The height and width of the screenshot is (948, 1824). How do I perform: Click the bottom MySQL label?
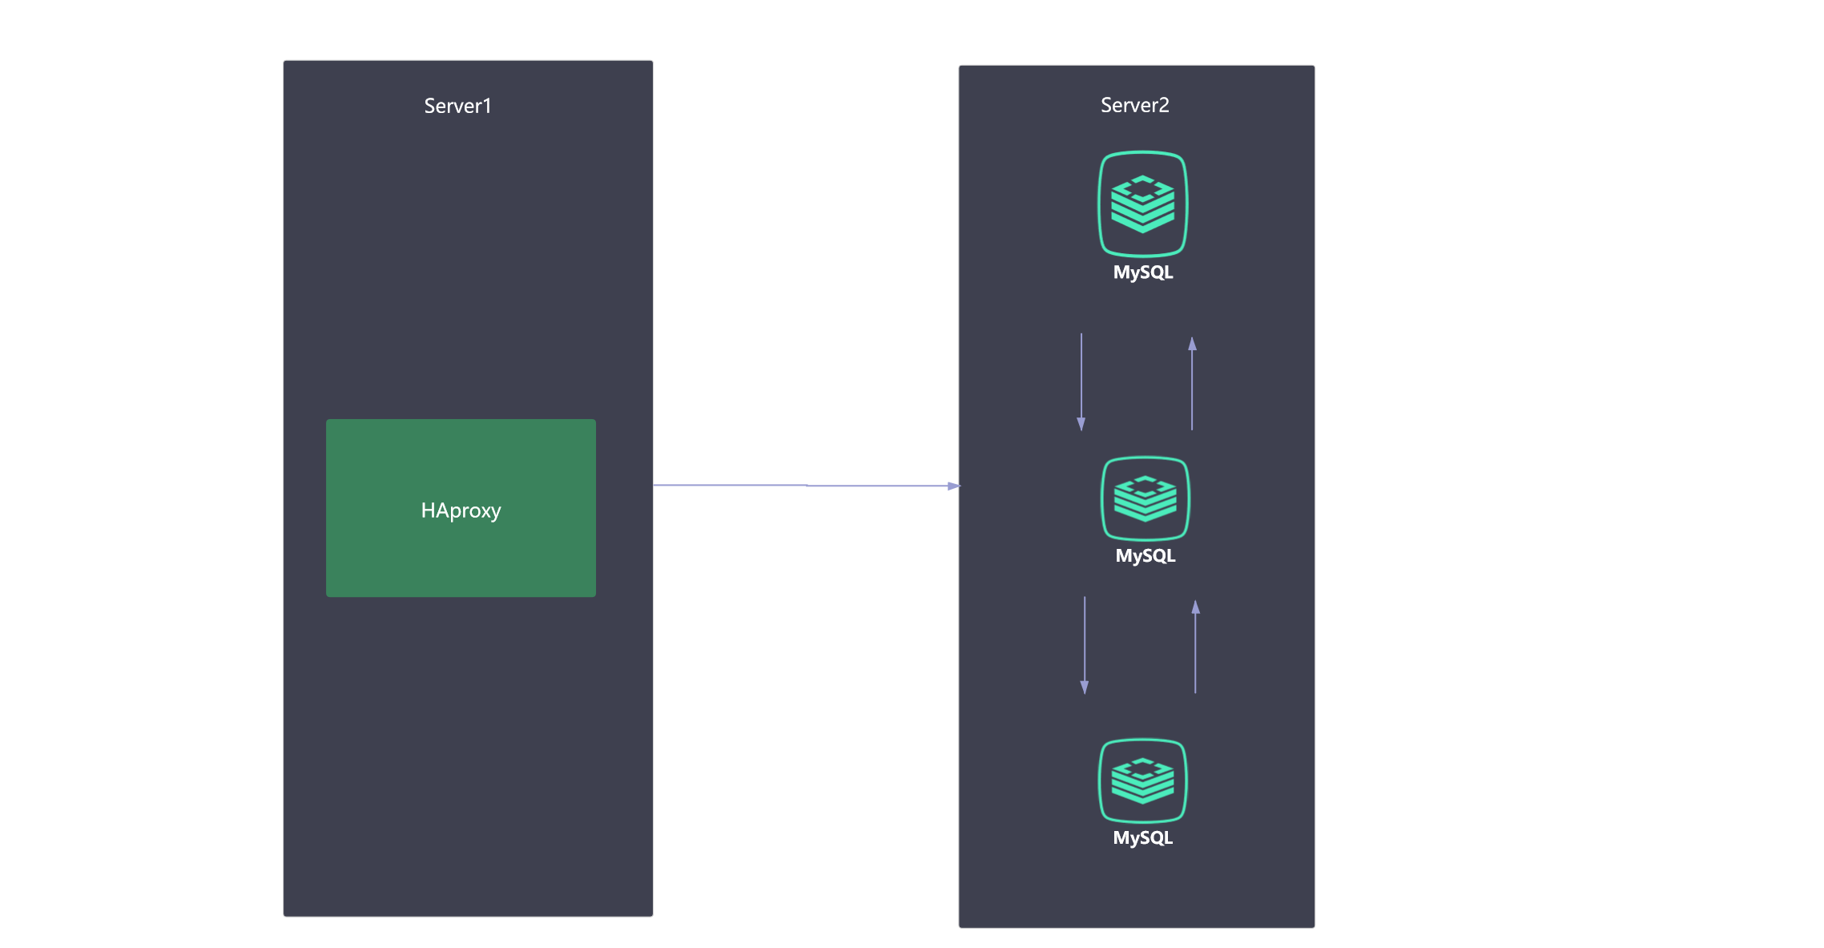pyautogui.click(x=1143, y=837)
